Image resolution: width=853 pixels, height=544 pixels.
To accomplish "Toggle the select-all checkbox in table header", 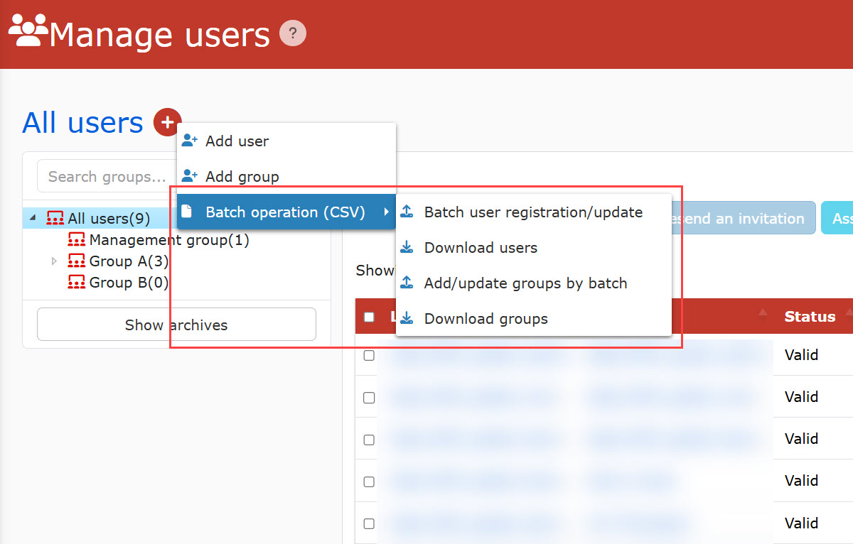I will [x=369, y=317].
